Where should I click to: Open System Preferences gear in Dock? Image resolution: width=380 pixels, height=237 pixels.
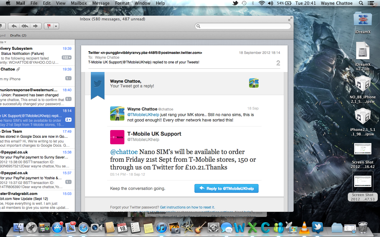click(x=213, y=228)
